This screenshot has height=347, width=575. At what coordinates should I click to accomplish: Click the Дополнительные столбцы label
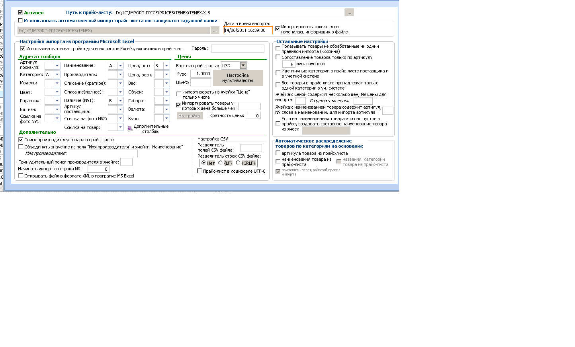(151, 129)
